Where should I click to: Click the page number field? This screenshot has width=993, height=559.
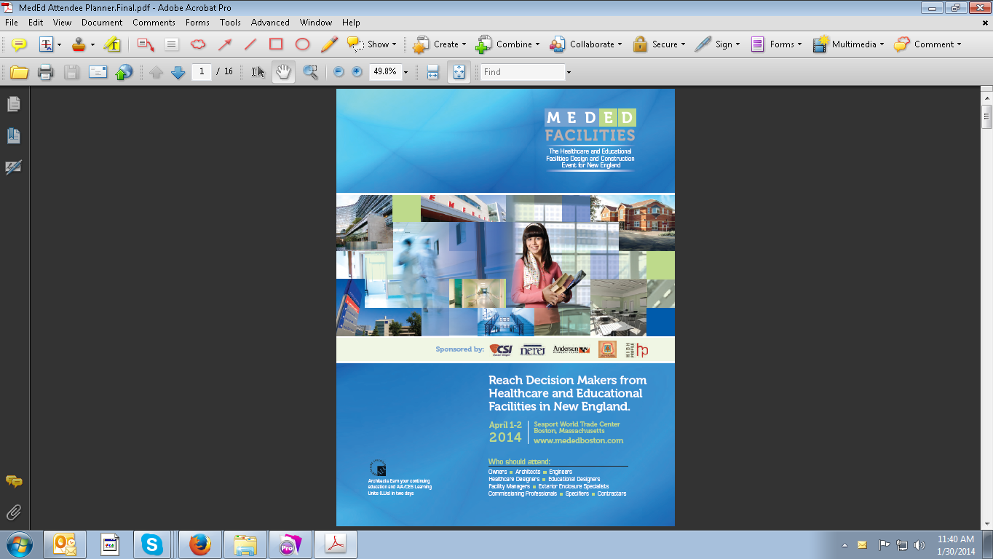[x=202, y=72]
